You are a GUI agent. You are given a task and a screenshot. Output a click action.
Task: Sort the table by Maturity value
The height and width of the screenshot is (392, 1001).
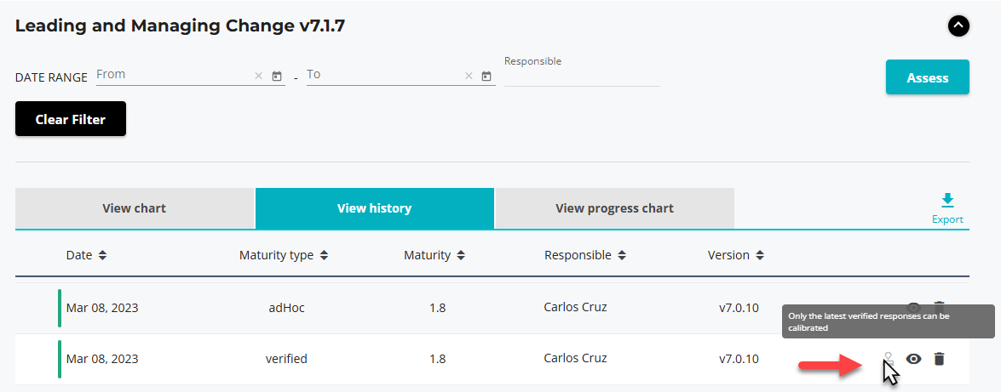pos(461,255)
